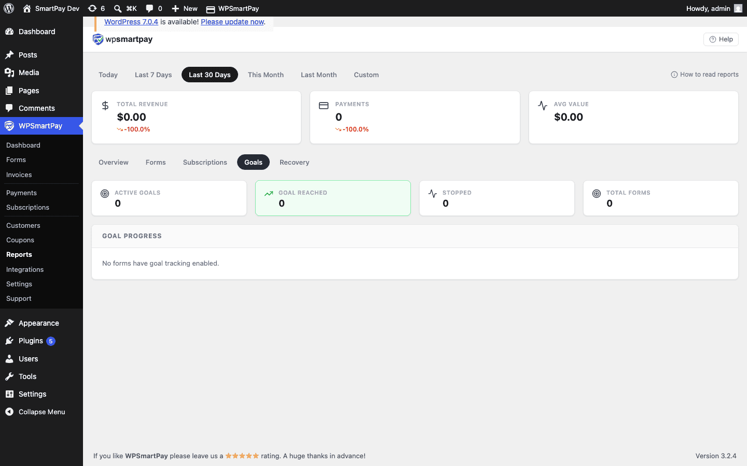Click the Avg Value pulse icon
This screenshot has height=466, width=747.
click(x=543, y=106)
